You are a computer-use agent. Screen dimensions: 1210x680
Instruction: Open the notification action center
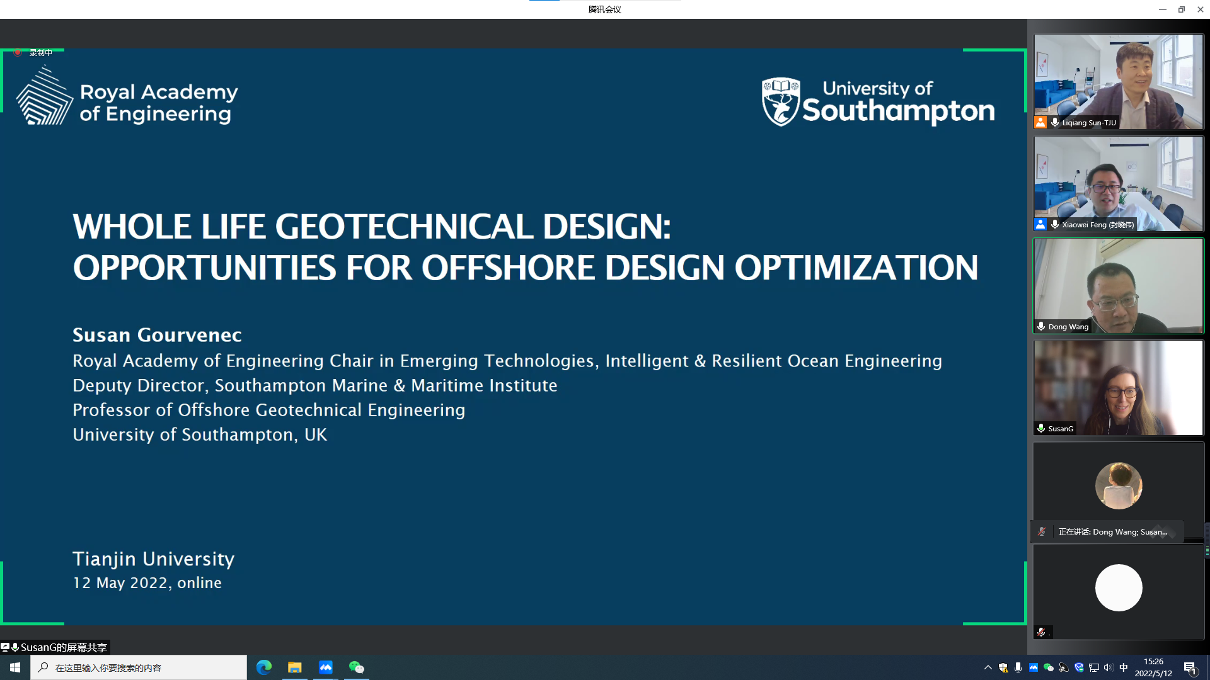(x=1190, y=667)
